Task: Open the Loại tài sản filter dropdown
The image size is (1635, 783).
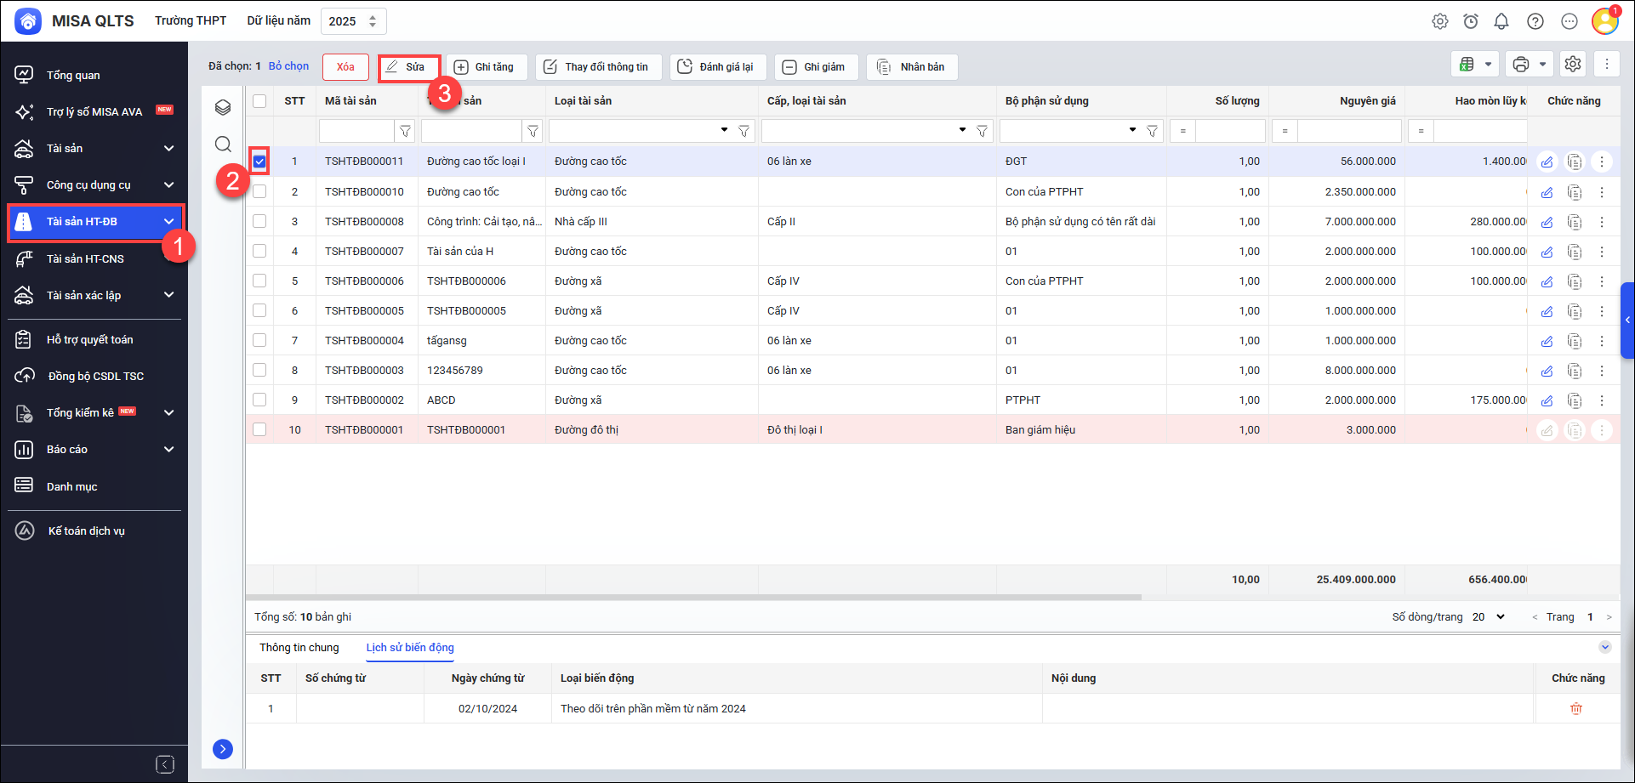Action: tap(724, 130)
